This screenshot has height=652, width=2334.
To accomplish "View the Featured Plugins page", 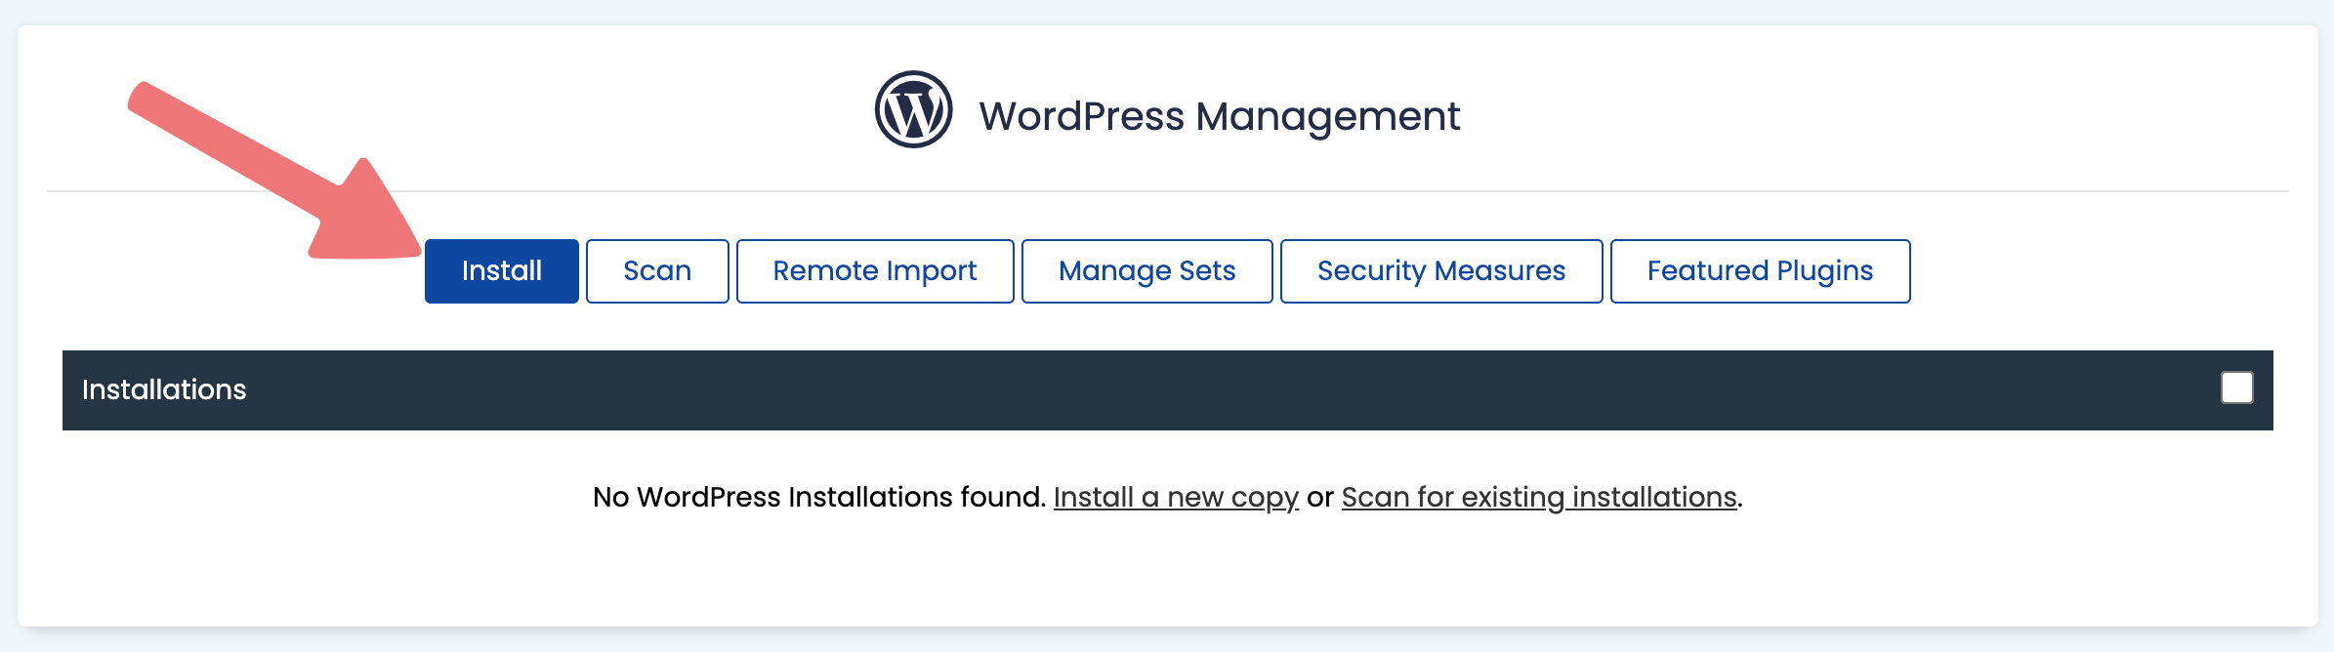I will (1761, 271).
